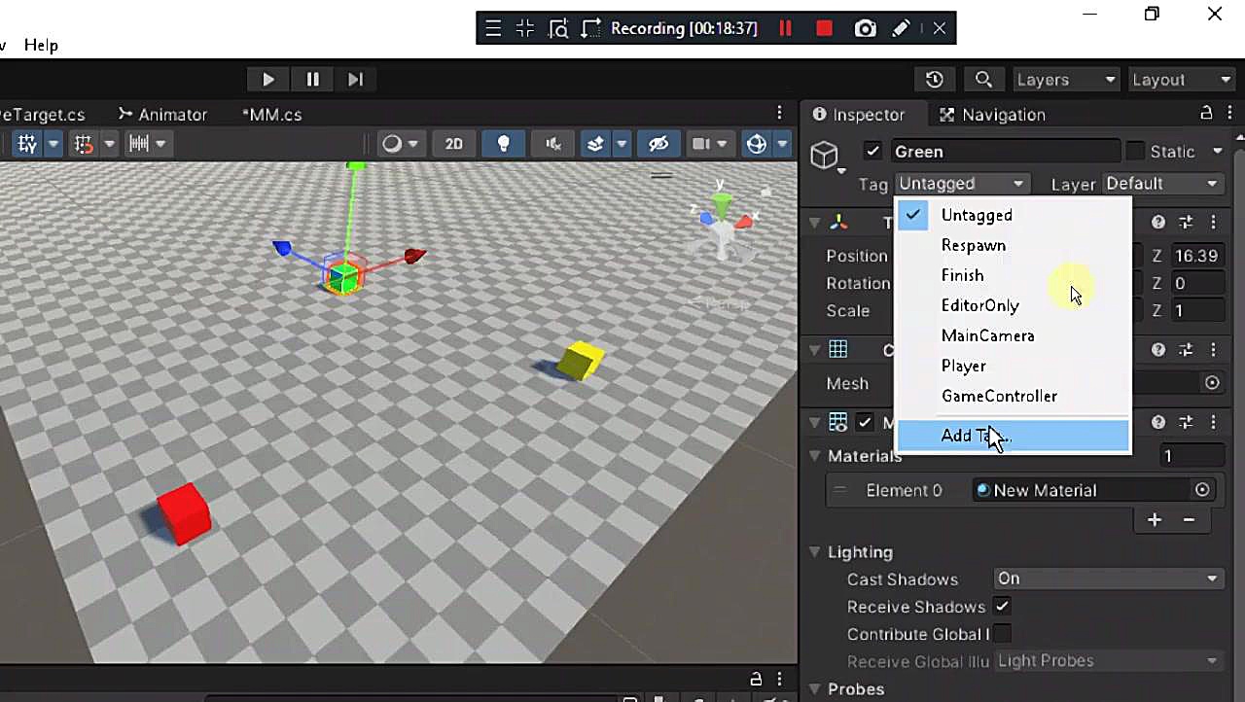
Task: Pause the screen recording
Action: tap(785, 28)
